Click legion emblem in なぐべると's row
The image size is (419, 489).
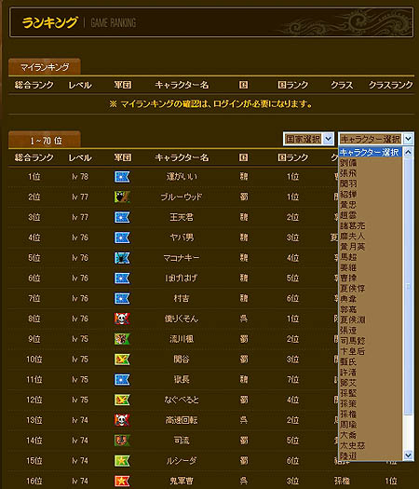[x=122, y=400]
